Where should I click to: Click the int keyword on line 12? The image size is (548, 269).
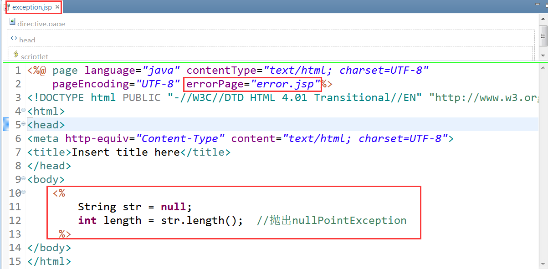tap(87, 221)
